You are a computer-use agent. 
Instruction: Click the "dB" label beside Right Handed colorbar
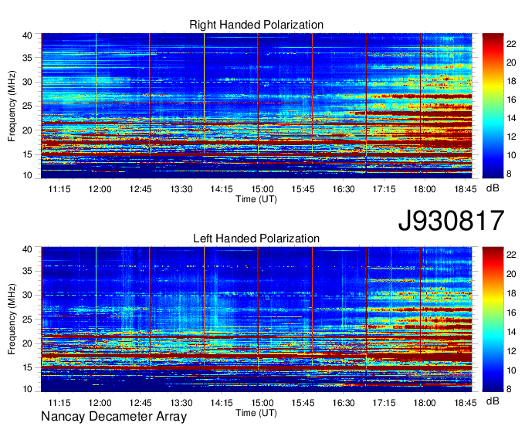coord(493,188)
